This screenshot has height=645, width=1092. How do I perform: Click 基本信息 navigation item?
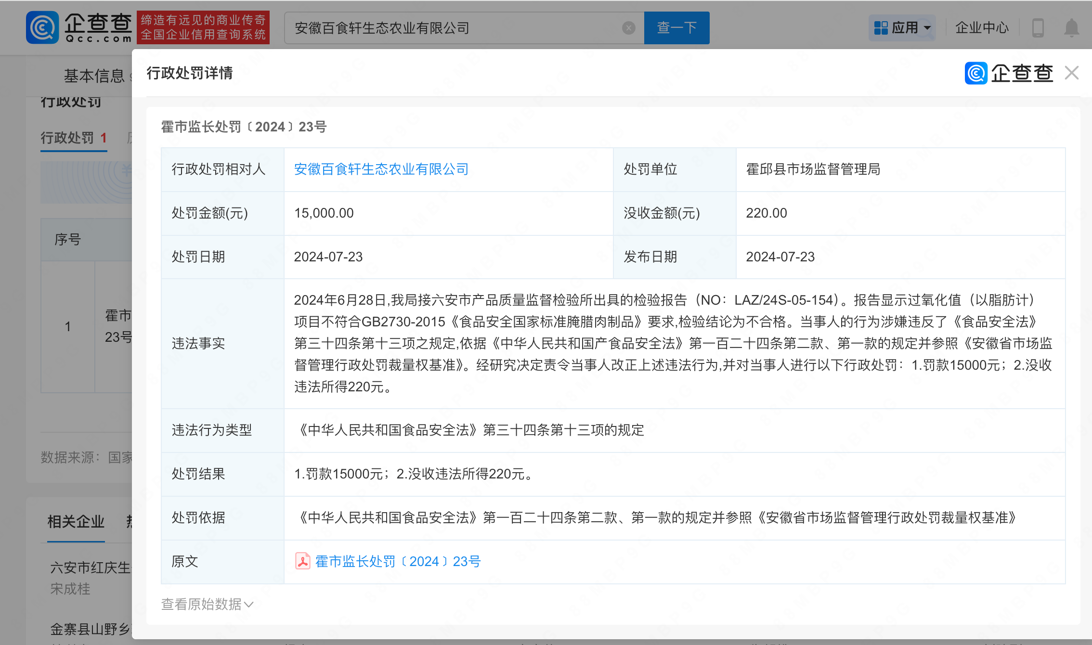click(x=94, y=76)
